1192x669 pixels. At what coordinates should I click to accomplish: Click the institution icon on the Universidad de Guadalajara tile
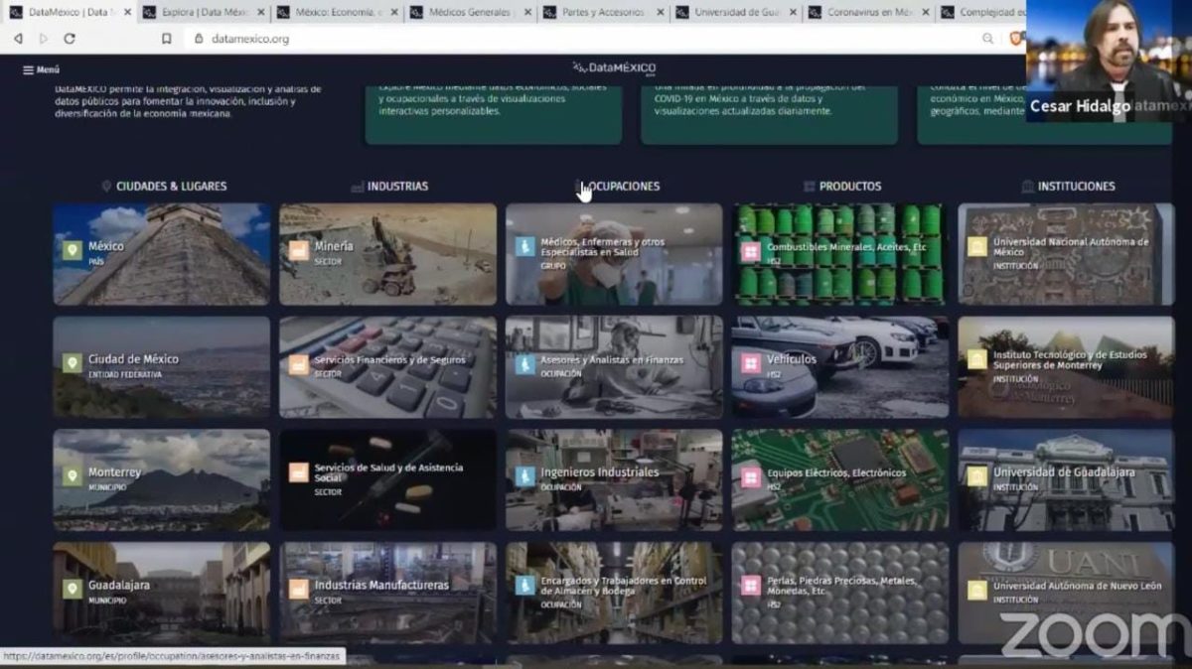[977, 476]
